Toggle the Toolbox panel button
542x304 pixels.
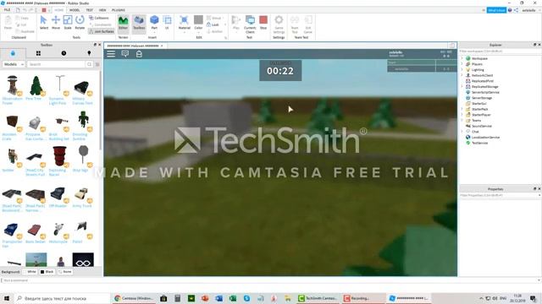pos(139,23)
